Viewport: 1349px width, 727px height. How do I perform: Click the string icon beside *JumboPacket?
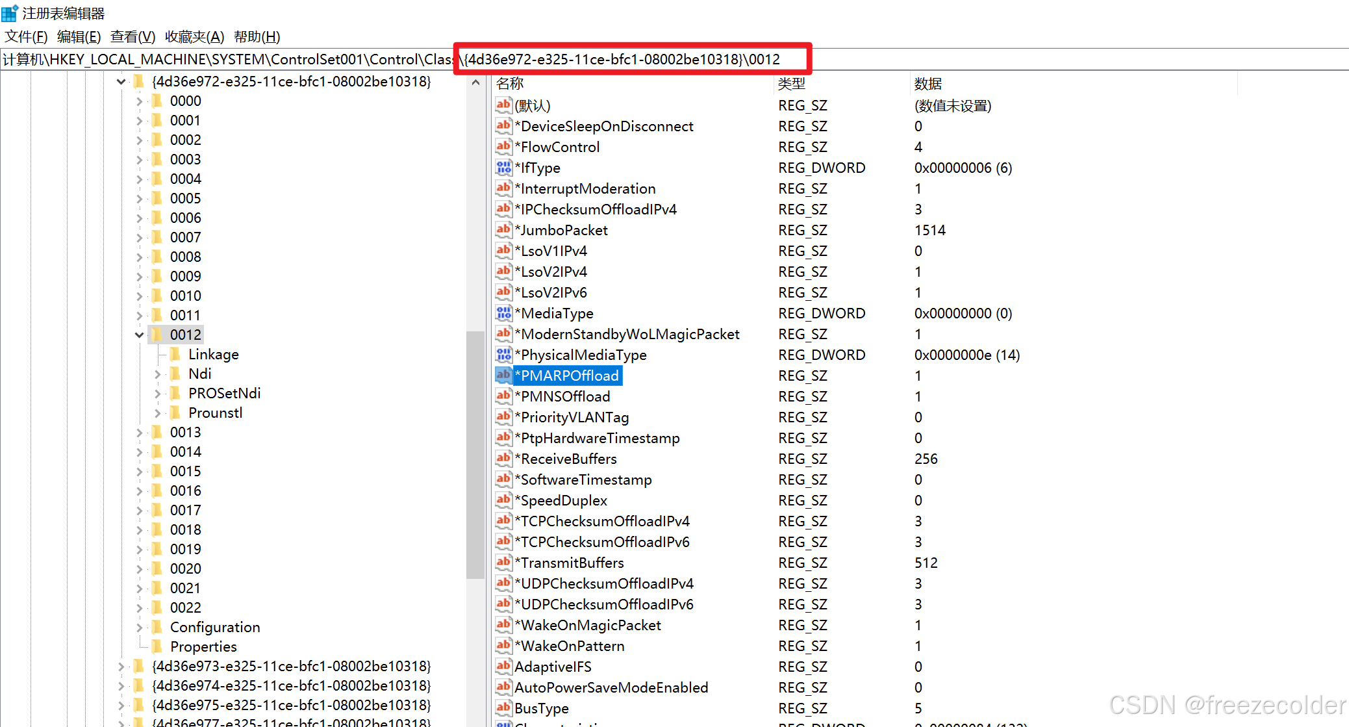(x=503, y=230)
